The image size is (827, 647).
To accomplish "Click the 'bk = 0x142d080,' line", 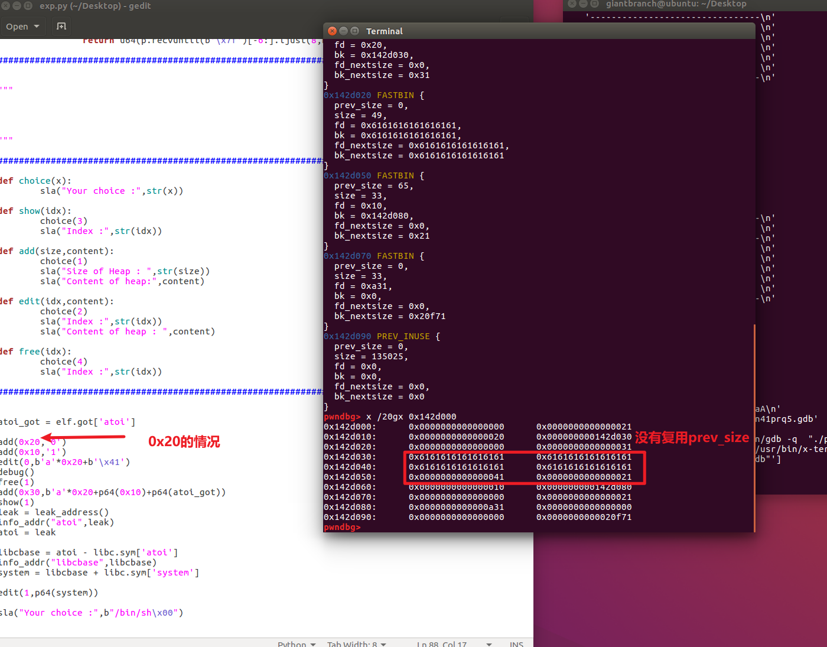I will pyautogui.click(x=374, y=216).
